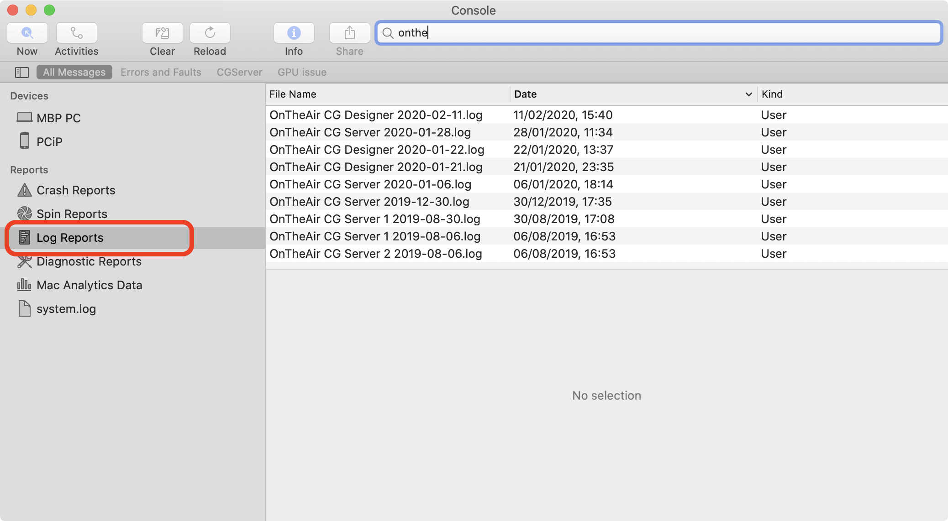Select OnTheAir CG Server 2 2019-08-06.log
The height and width of the screenshot is (521, 948).
(376, 253)
